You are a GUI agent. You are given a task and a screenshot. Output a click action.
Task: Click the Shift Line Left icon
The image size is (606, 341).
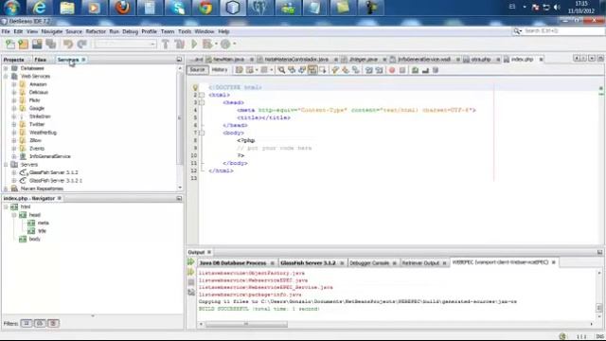point(369,70)
